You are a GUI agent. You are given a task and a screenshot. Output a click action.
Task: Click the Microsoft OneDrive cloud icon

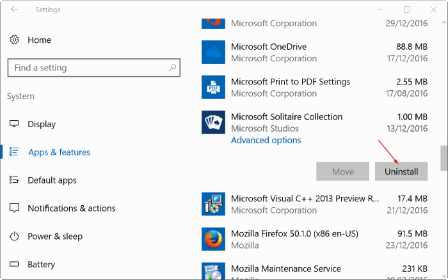[x=213, y=52]
